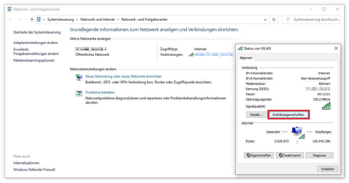Click the Refresh button next to the address bar
This screenshot has height=183, width=349.
[x=274, y=20]
